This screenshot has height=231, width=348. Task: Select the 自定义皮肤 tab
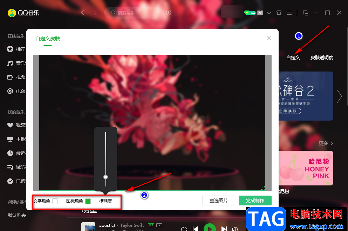pyautogui.click(x=48, y=39)
